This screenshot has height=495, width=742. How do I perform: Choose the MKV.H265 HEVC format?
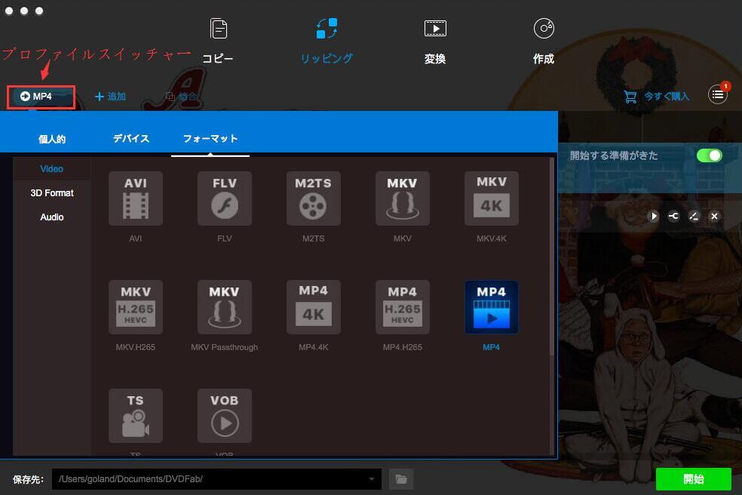coord(136,307)
